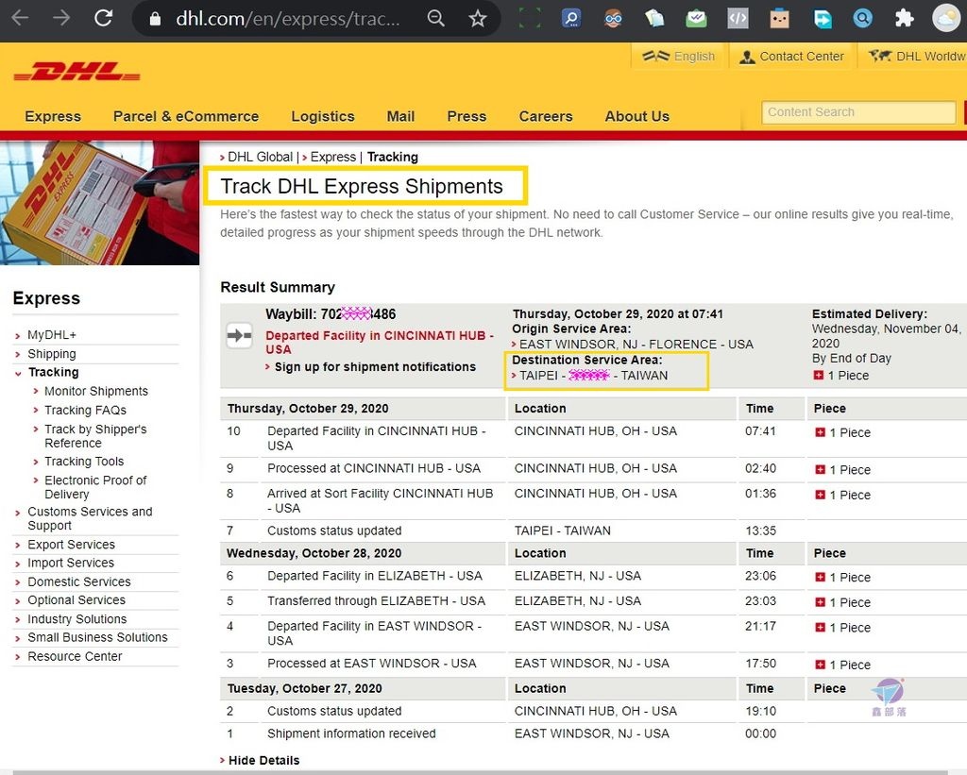Viewport: 967px width, 775px height.
Task: Open the documents-stack extension icon
Action: 654,19
